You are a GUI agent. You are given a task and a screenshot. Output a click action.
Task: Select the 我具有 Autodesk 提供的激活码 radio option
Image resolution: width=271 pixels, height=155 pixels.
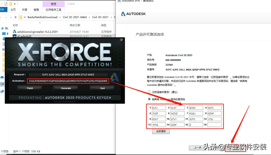(x=149, y=99)
